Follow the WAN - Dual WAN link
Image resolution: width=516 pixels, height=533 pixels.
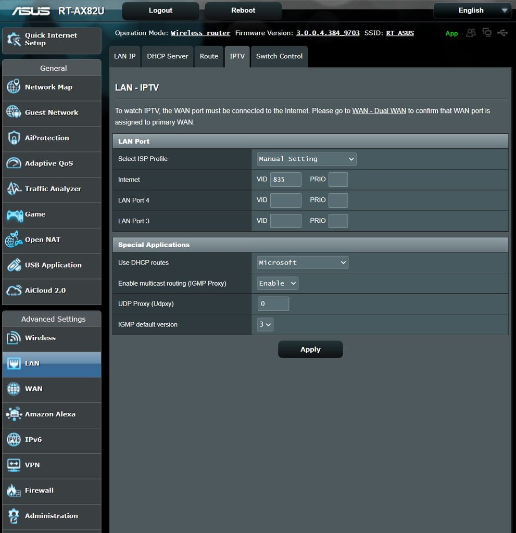(379, 111)
